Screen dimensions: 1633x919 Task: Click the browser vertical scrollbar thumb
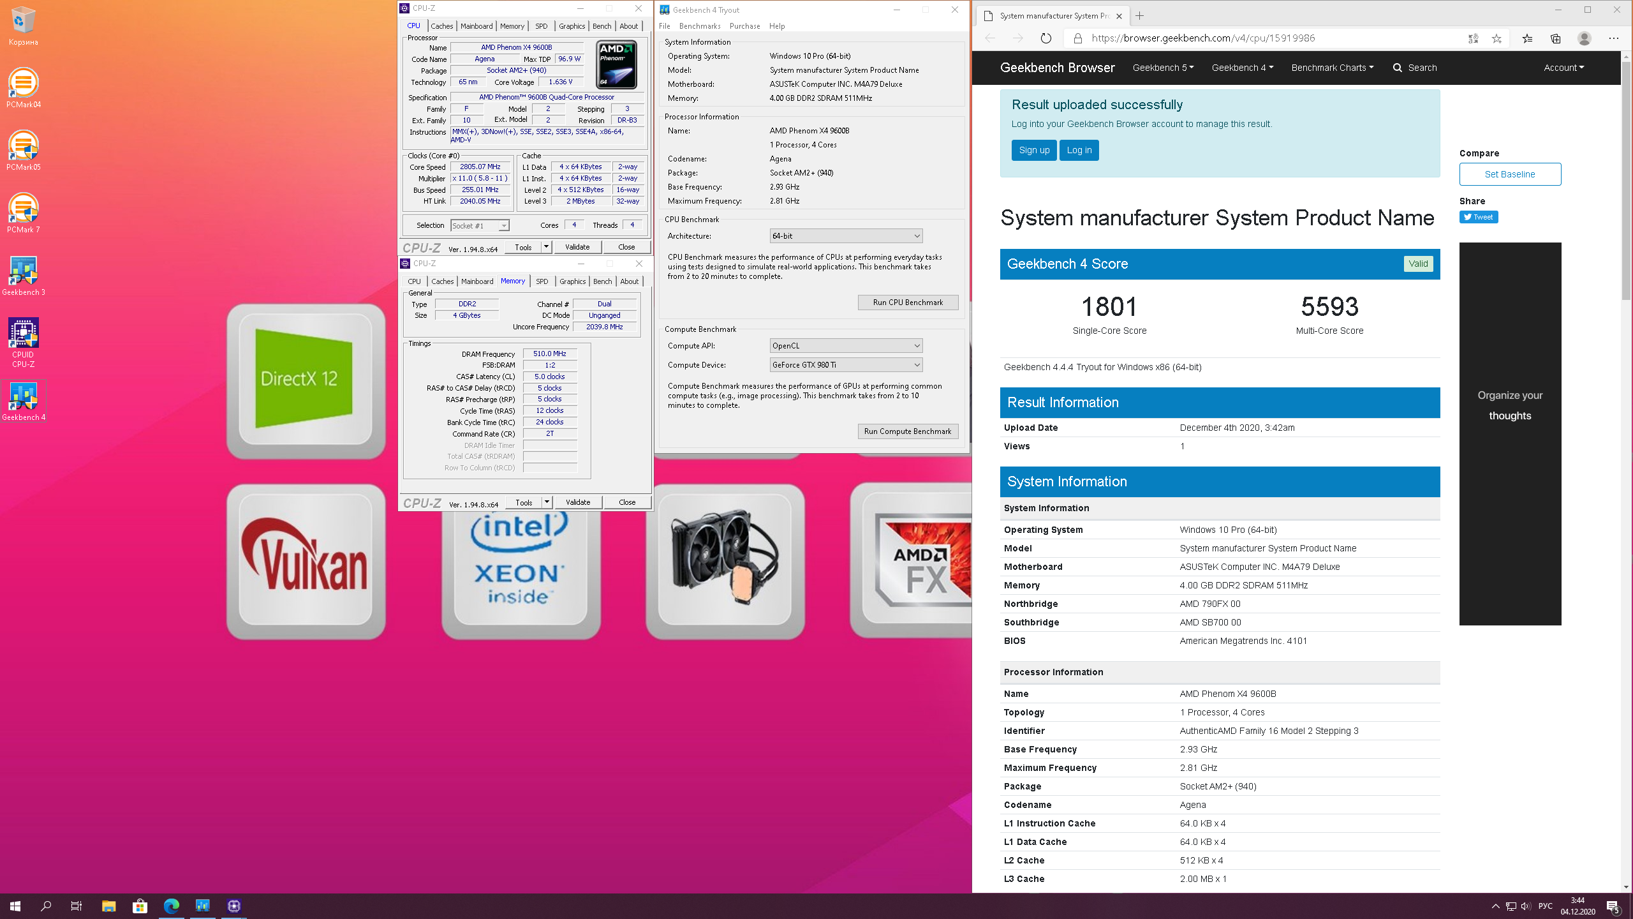point(1626,182)
